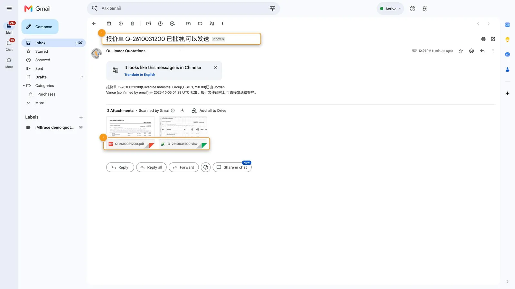The height and width of the screenshot is (289, 515).
Task: Toggle the main menu hamburger
Action: tap(9, 9)
